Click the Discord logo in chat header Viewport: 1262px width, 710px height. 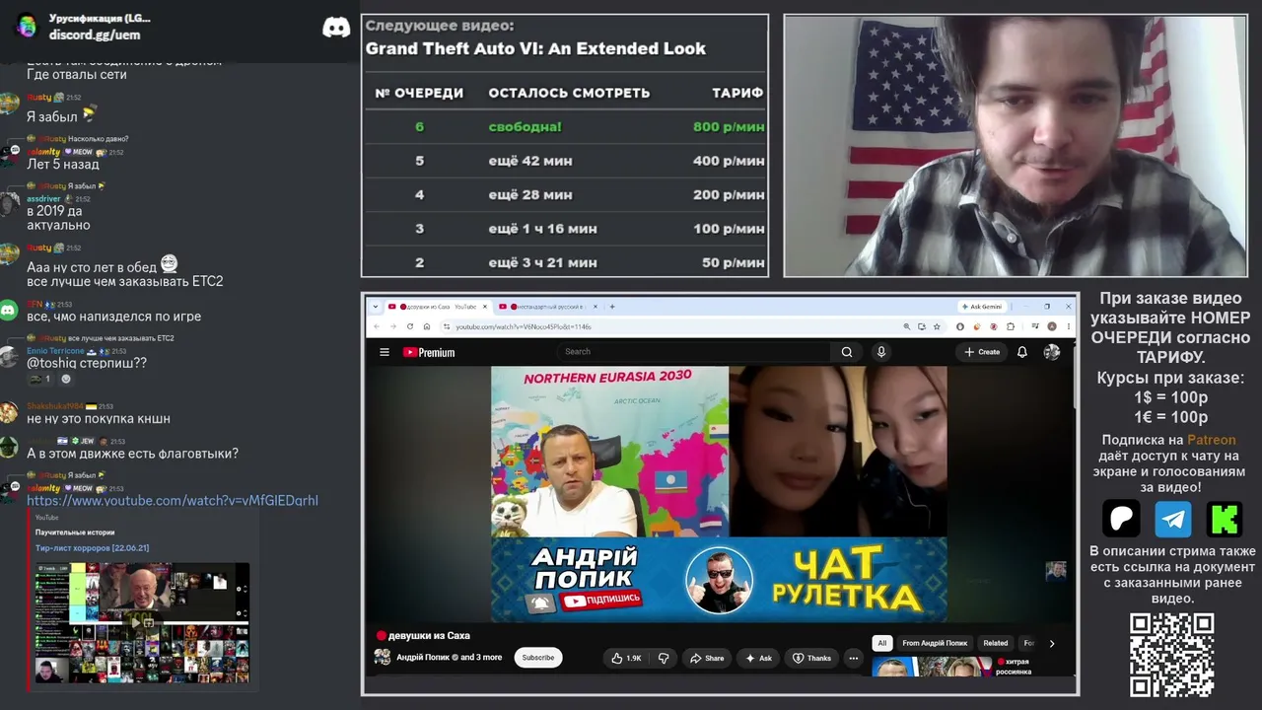336,27
